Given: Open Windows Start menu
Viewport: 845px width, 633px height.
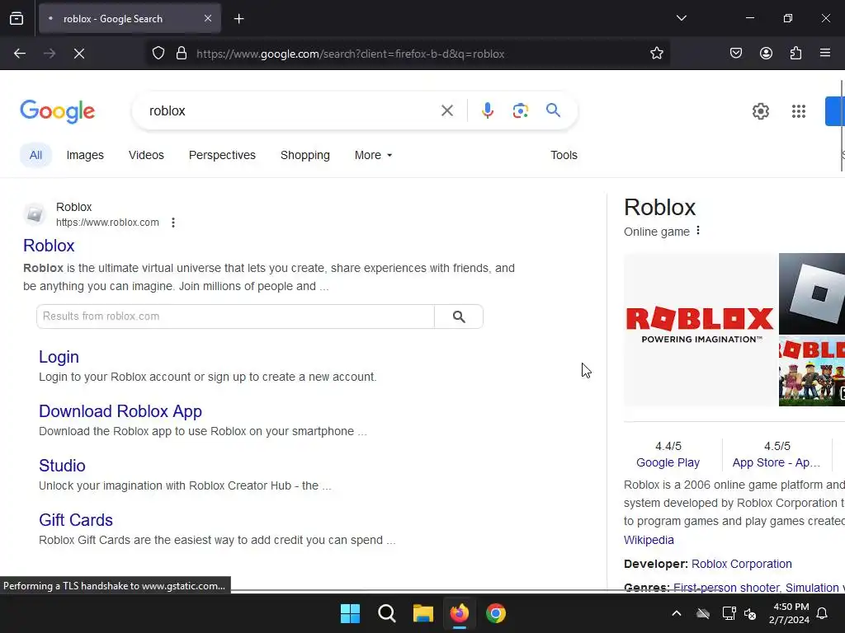Looking at the screenshot, I should coord(350,613).
